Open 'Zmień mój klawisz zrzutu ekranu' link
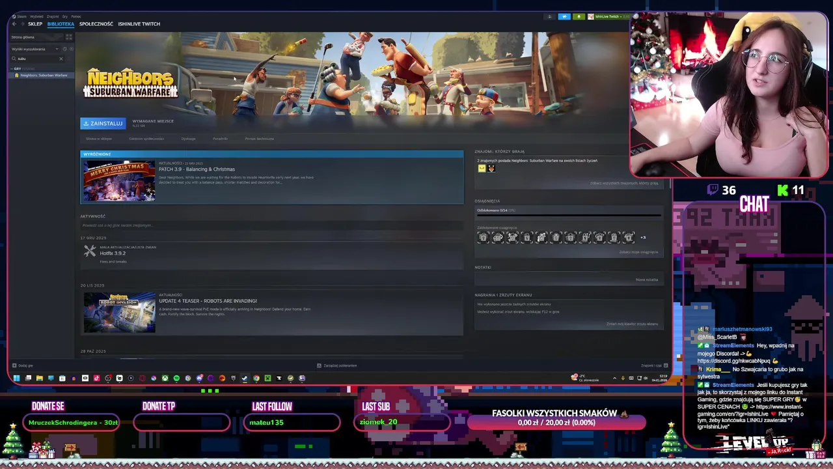Image resolution: width=833 pixels, height=469 pixels. tap(632, 324)
